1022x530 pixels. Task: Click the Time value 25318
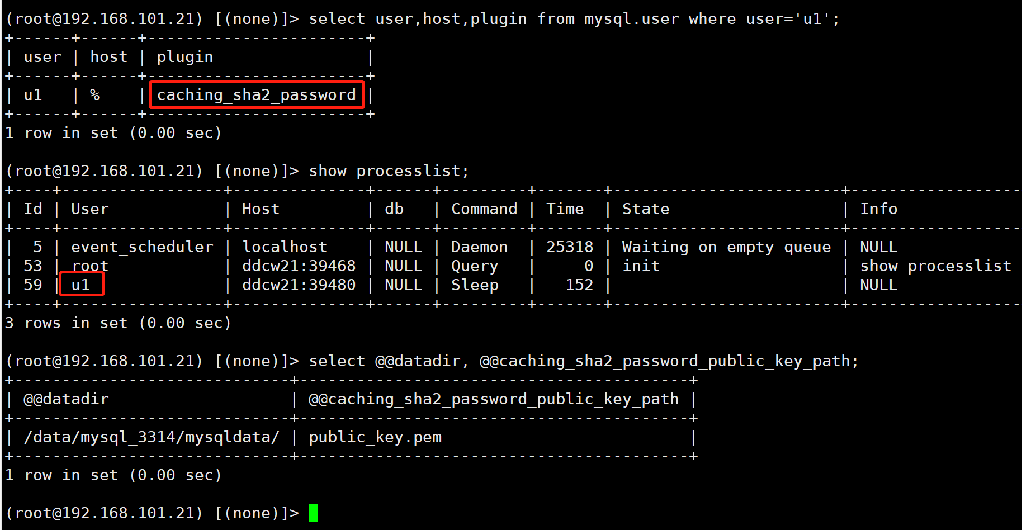[569, 247]
